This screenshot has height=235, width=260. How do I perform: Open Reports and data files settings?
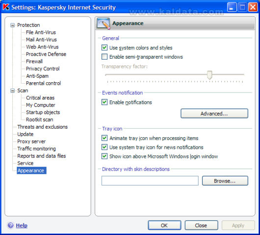click(x=42, y=156)
